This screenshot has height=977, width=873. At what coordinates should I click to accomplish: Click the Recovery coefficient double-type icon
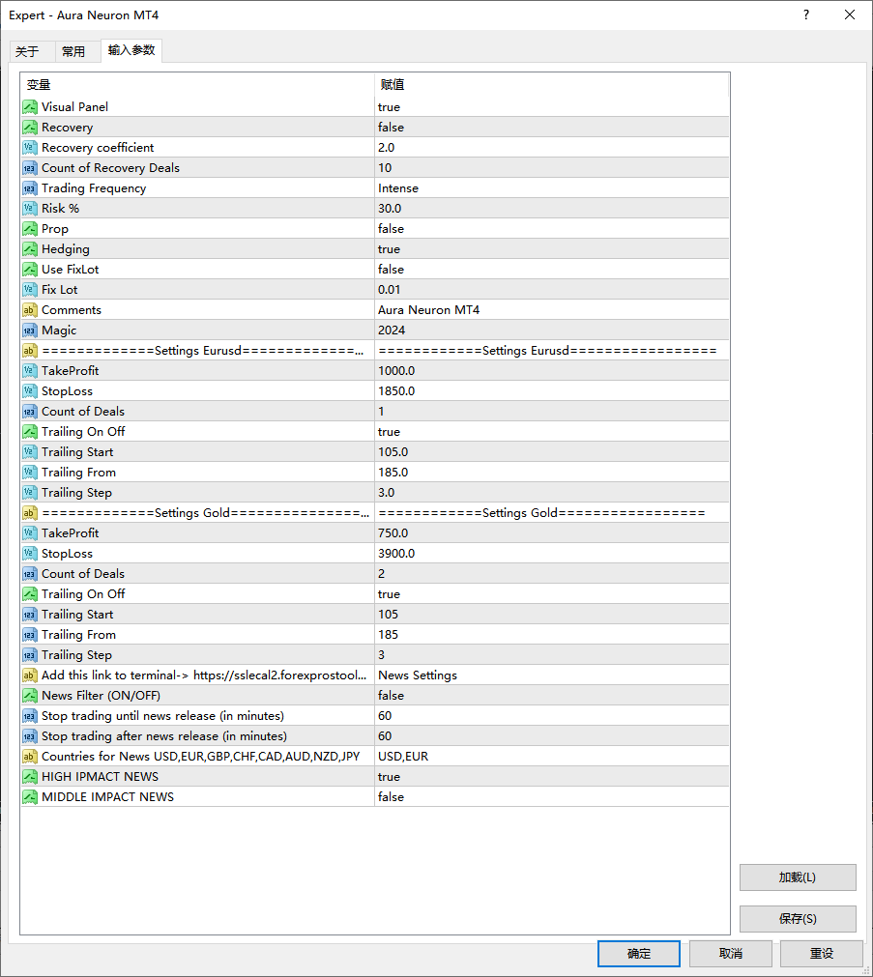point(29,148)
